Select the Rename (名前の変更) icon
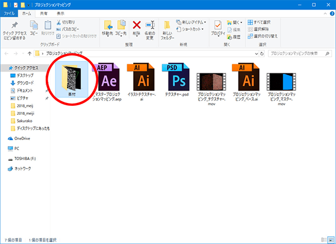336x244 pixels. point(150,27)
